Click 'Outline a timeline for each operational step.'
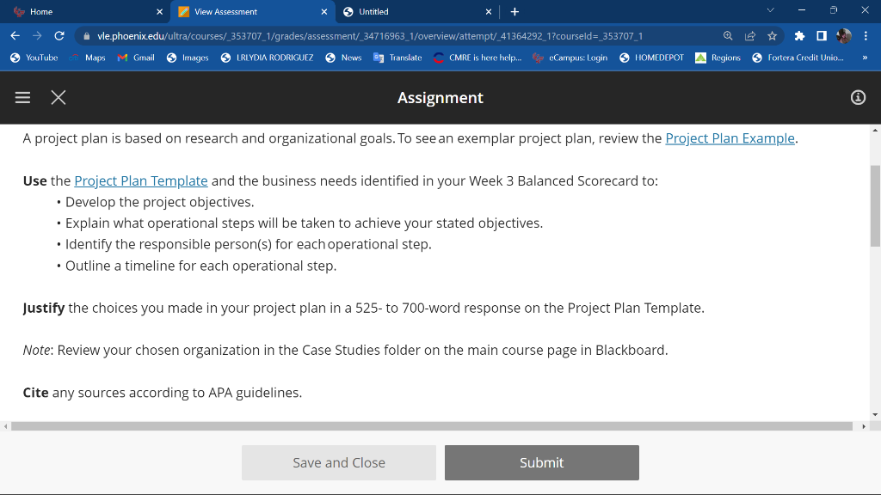 click(200, 266)
